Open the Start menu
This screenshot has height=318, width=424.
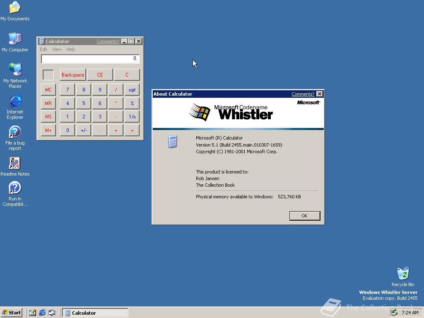11,313
